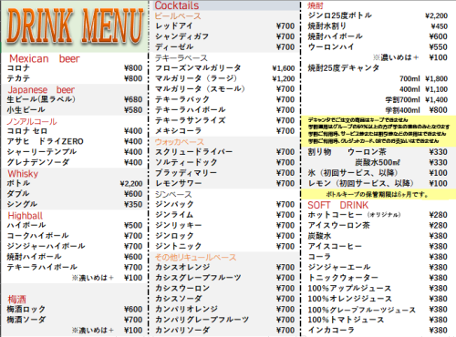Select 'ジンロ25度ボトル' item

point(339,15)
